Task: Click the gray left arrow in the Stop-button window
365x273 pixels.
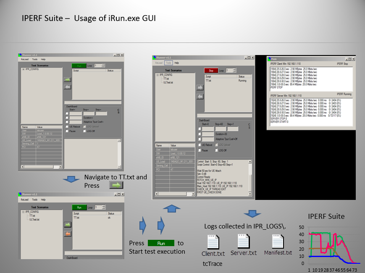Action: [x=200, y=96]
